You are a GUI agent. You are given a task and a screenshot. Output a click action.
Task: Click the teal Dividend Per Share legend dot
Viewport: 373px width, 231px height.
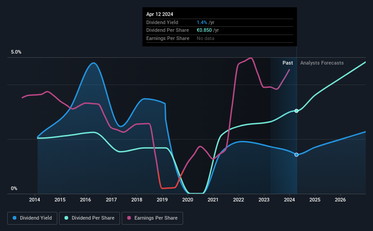pos(66,218)
